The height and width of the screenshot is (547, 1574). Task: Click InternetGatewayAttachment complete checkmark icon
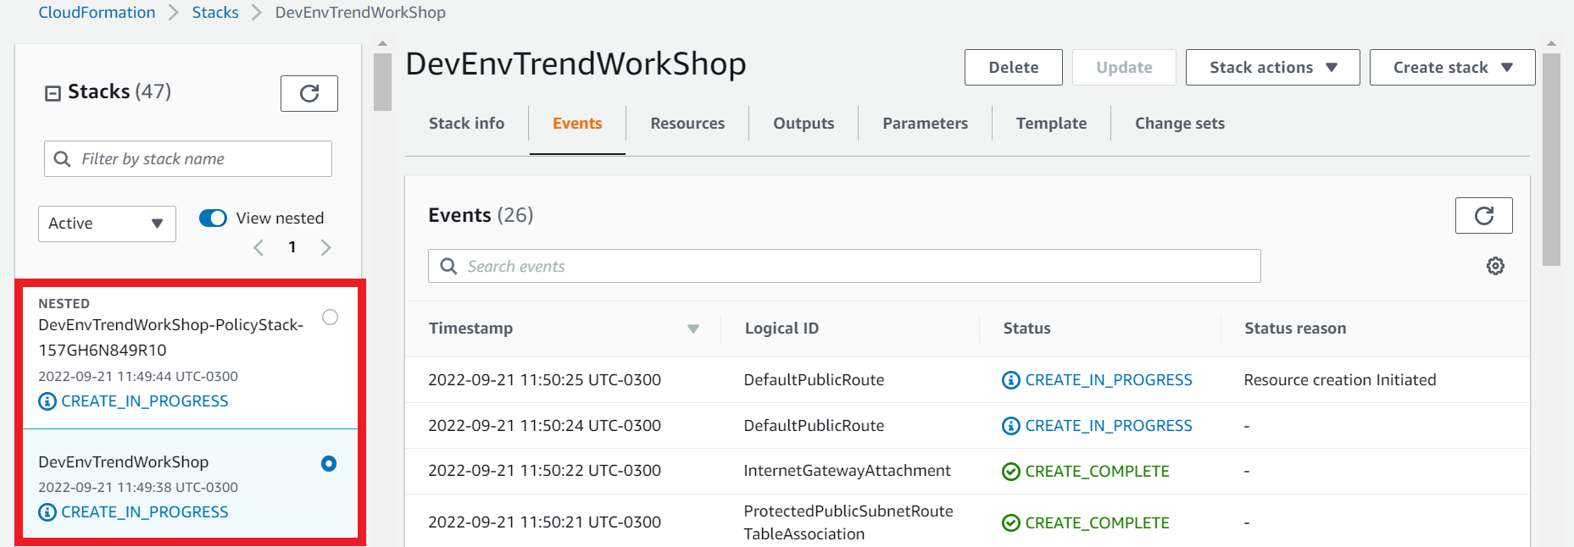click(x=1010, y=472)
